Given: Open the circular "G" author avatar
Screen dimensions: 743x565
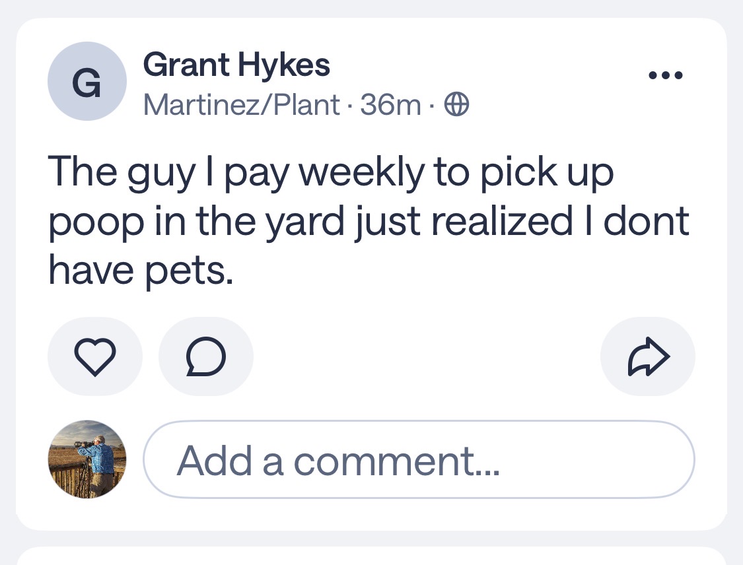Looking at the screenshot, I should click(x=87, y=81).
